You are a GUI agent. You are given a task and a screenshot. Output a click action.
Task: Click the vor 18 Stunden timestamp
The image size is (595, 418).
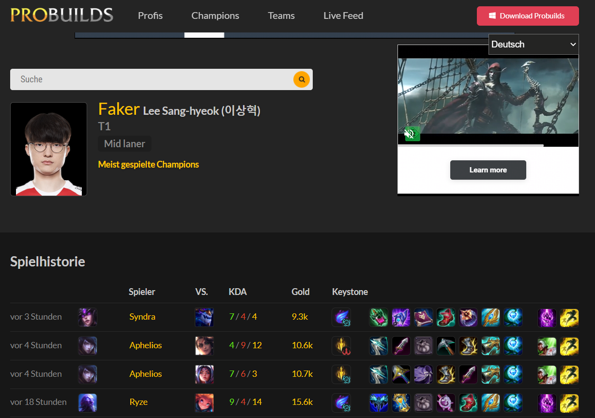click(x=38, y=402)
